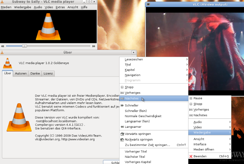Expand the Audio submenu in the context menu
This screenshot has height=164, width=244.
pyautogui.click(x=210, y=122)
